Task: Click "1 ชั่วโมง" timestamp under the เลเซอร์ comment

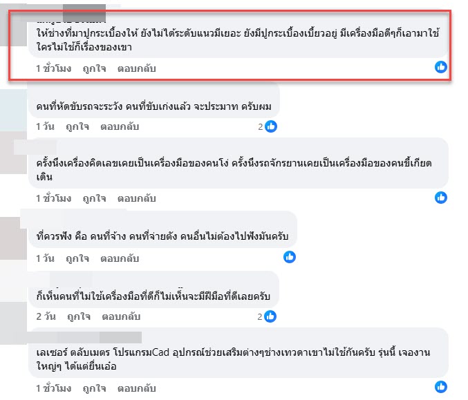Action: pos(54,390)
